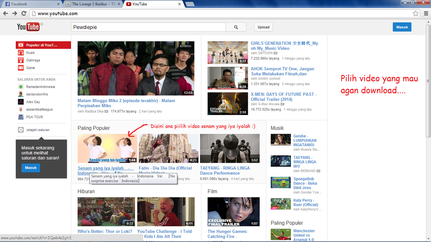This screenshot has height=242, width=431.
Task: Click Girls' Generation video thumbnail
Action: pyautogui.click(x=228, y=52)
